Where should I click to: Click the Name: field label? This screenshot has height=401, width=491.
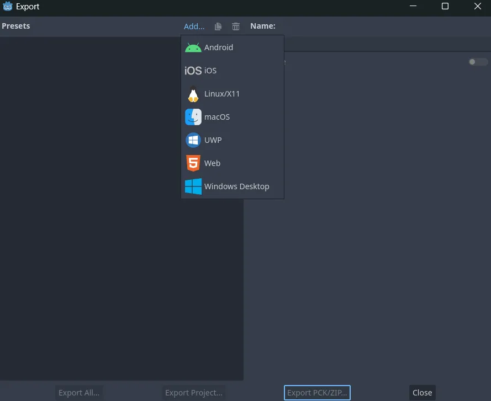tap(263, 26)
